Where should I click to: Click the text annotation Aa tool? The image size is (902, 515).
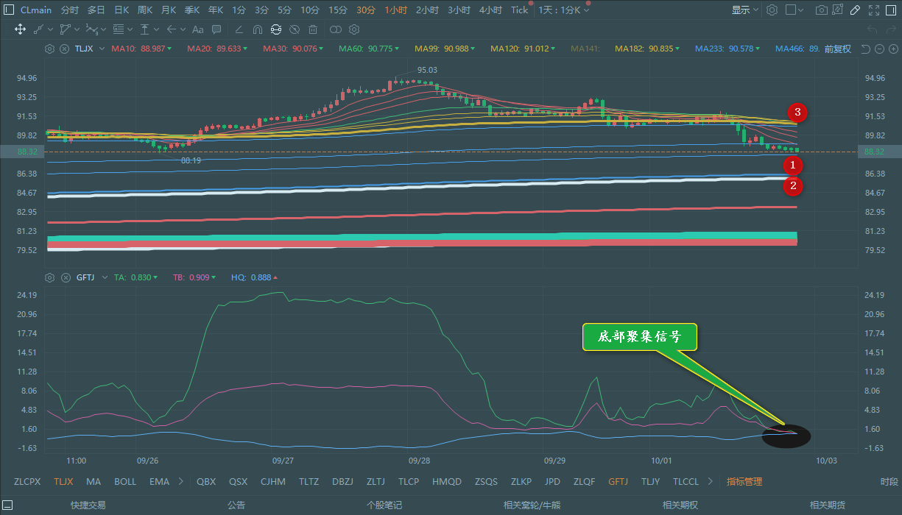click(197, 29)
